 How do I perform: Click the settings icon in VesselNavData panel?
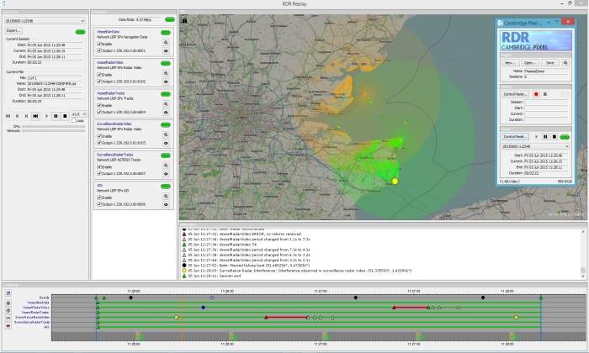pos(167,43)
